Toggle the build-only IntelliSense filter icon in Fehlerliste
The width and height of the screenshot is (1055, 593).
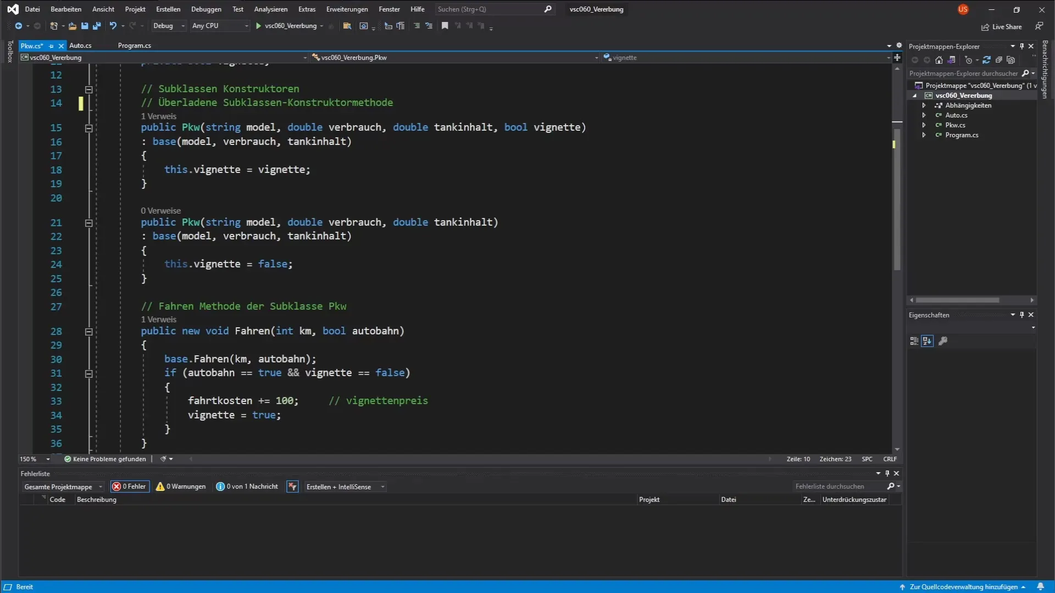click(292, 486)
